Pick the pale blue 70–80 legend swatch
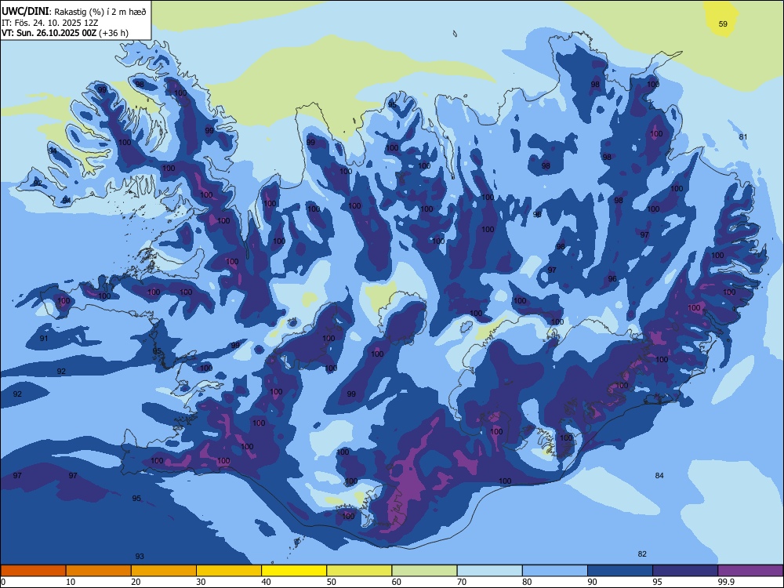Viewport: 784px width, 588px height. point(490,571)
